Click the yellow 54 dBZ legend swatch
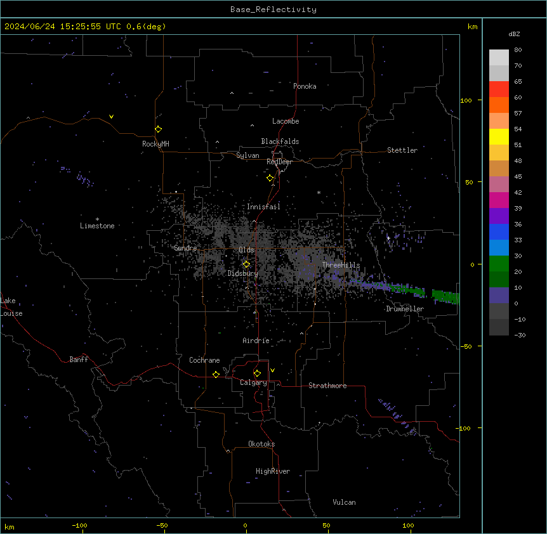This screenshot has height=534, width=547. tap(499, 136)
